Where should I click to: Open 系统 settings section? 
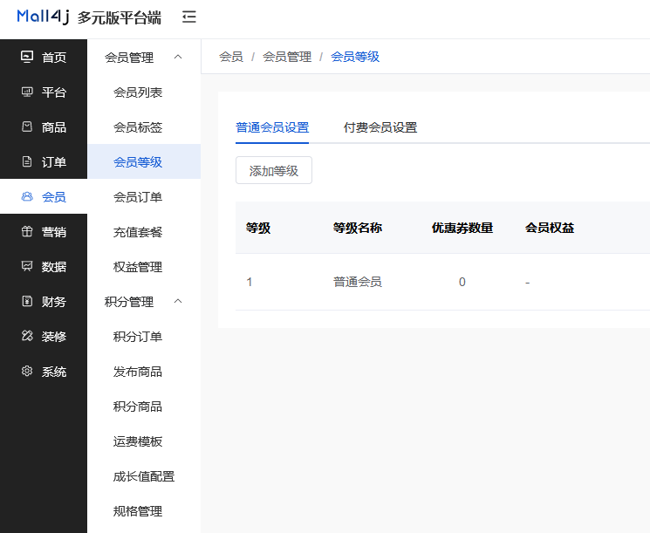click(44, 371)
